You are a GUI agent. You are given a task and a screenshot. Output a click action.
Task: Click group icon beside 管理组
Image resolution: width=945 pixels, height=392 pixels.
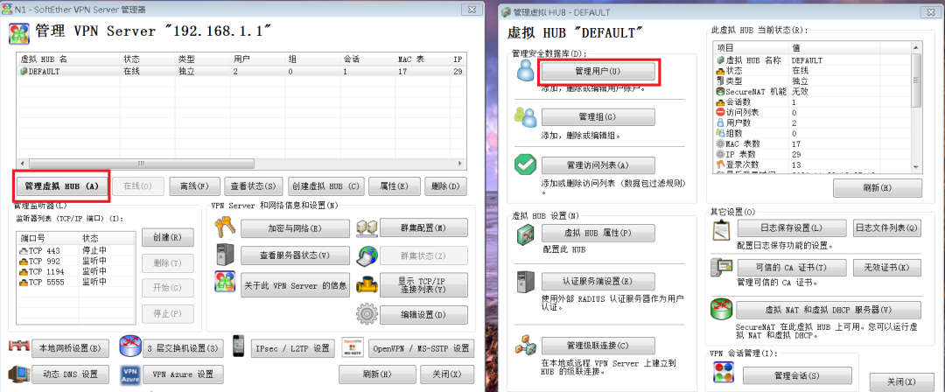[525, 116]
